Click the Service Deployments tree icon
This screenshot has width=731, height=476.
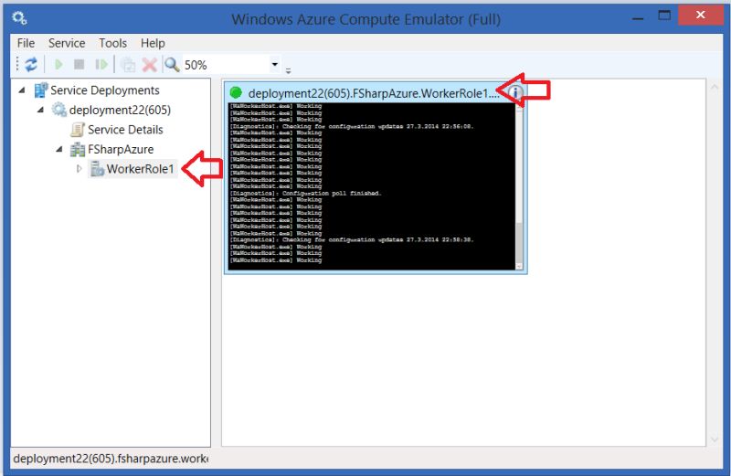point(41,90)
